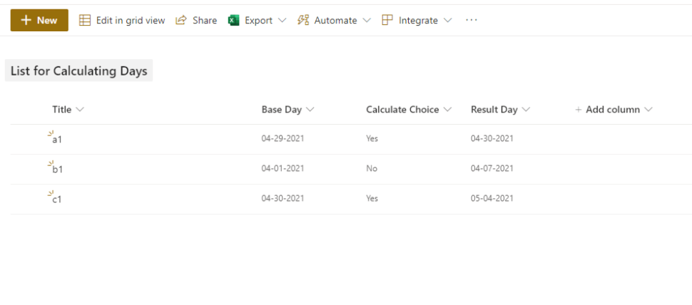Screen dimensions: 692x305
Task: Open the Integrate menu label
Action: [x=418, y=20]
